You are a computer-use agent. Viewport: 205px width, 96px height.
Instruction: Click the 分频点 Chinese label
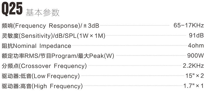10,66
